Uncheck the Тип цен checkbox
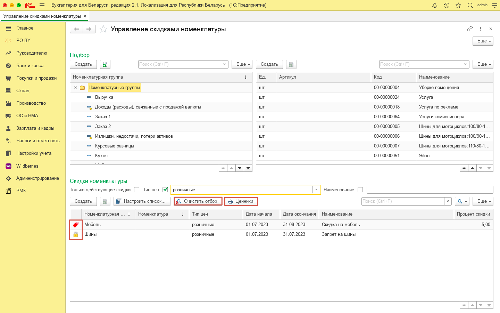The height and width of the screenshot is (313, 500). click(x=165, y=190)
